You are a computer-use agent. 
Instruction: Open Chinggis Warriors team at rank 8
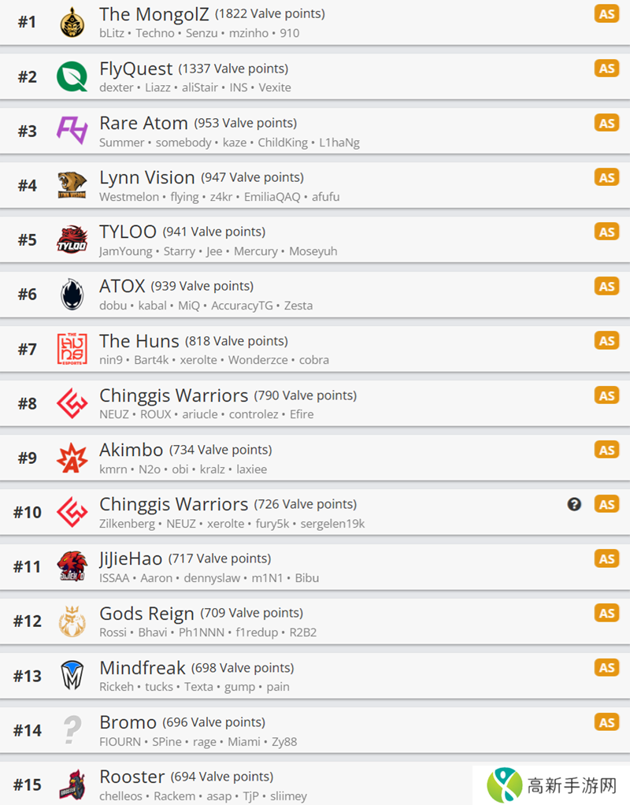click(173, 396)
